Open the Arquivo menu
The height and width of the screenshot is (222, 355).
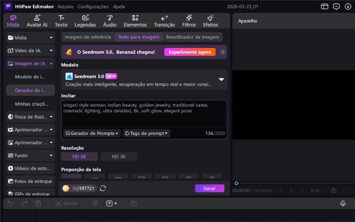pos(65,7)
